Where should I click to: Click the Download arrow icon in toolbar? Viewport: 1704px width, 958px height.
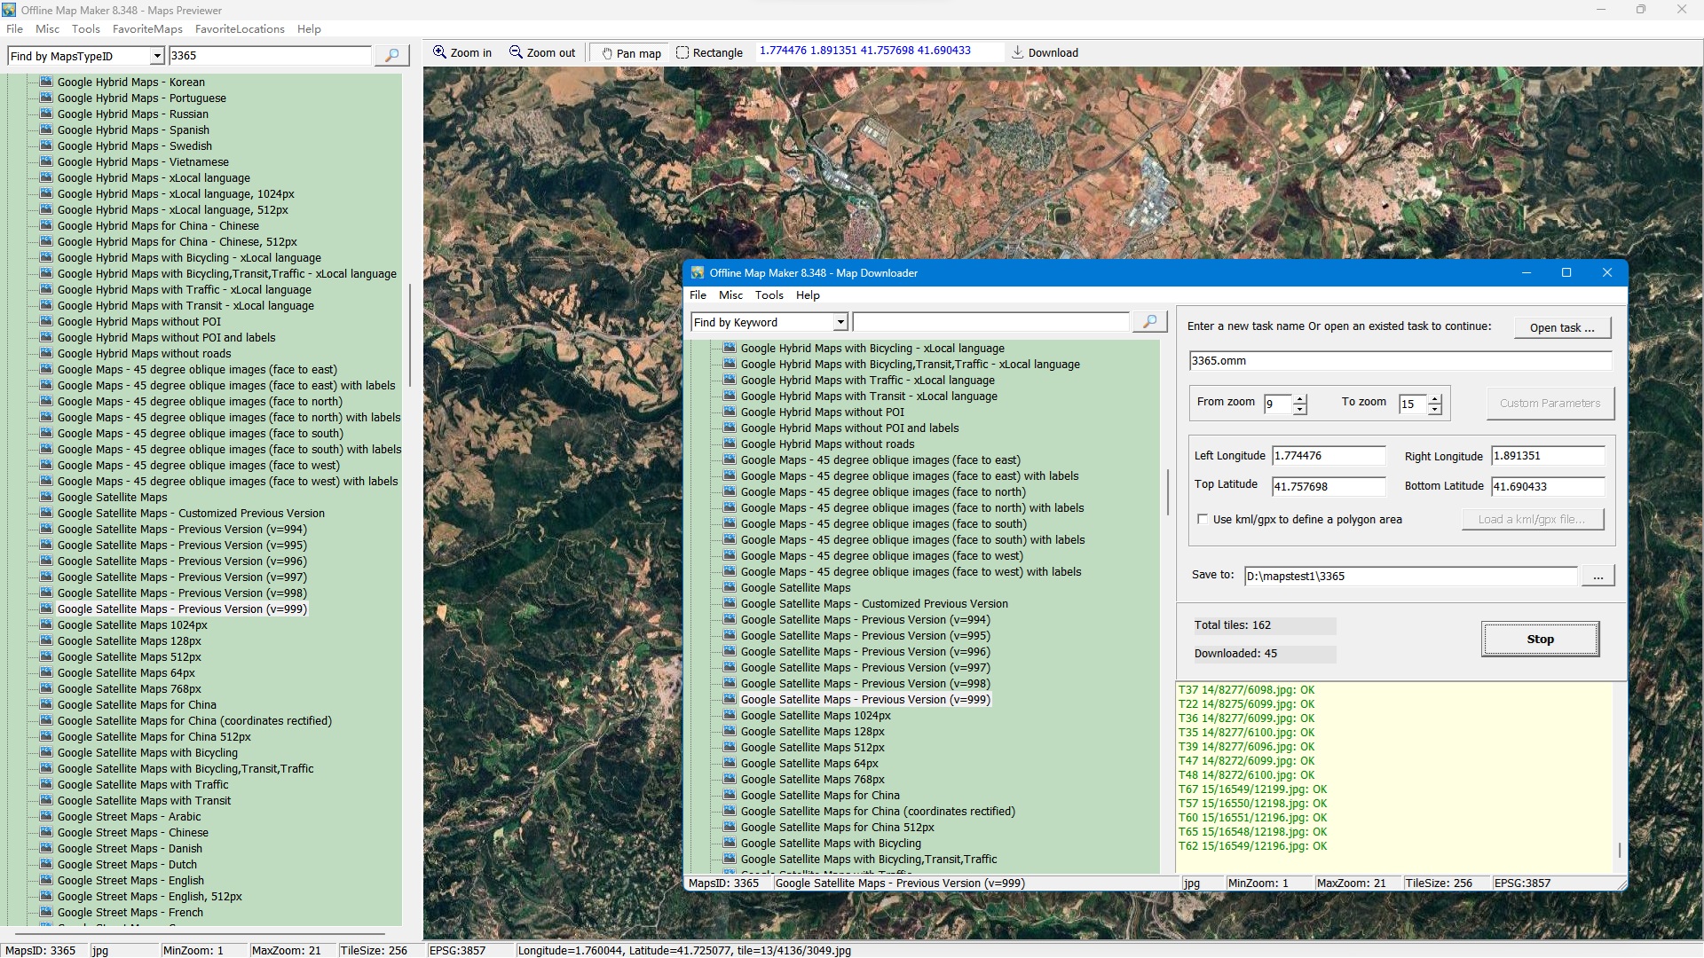point(1018,52)
